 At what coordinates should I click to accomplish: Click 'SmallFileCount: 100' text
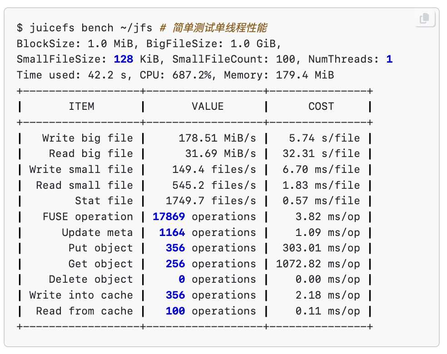point(233,59)
